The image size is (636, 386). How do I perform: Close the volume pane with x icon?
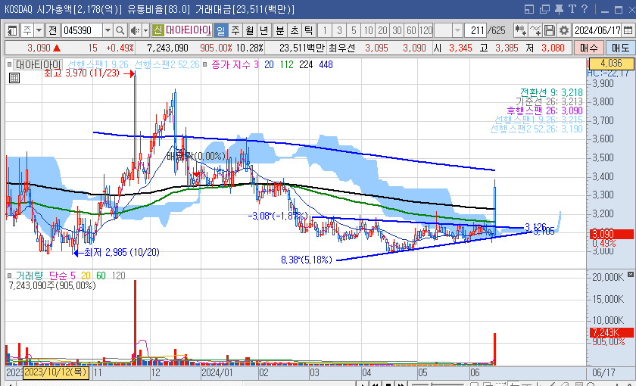point(630,275)
